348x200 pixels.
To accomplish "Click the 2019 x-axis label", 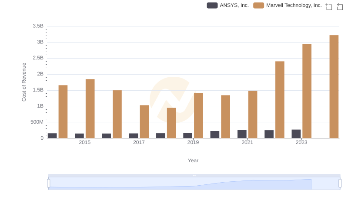I will [x=193, y=142].
